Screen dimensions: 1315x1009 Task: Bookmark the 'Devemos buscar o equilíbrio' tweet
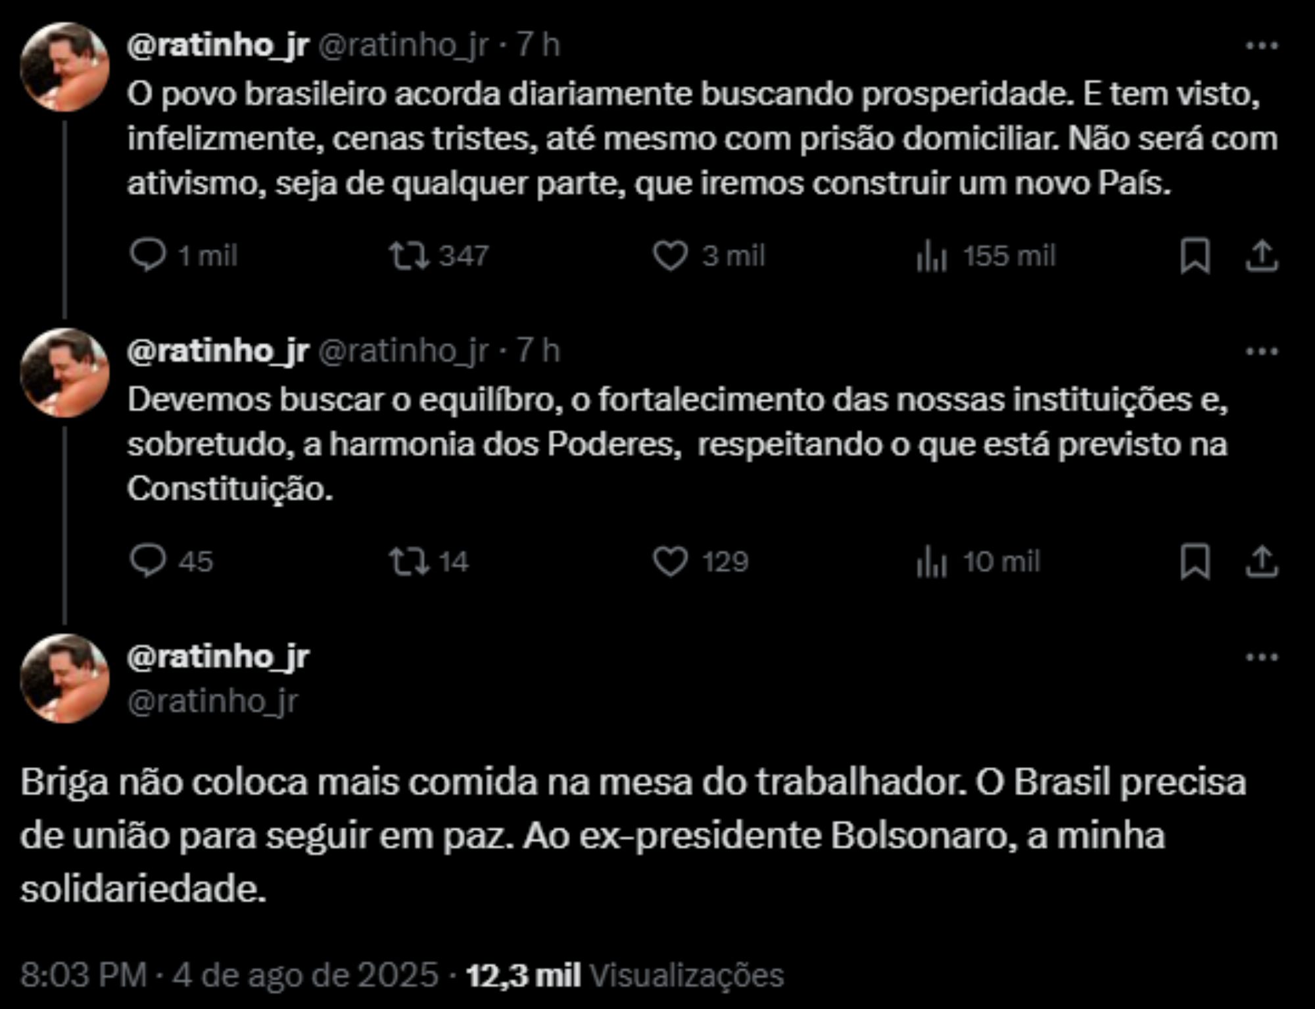1195,561
